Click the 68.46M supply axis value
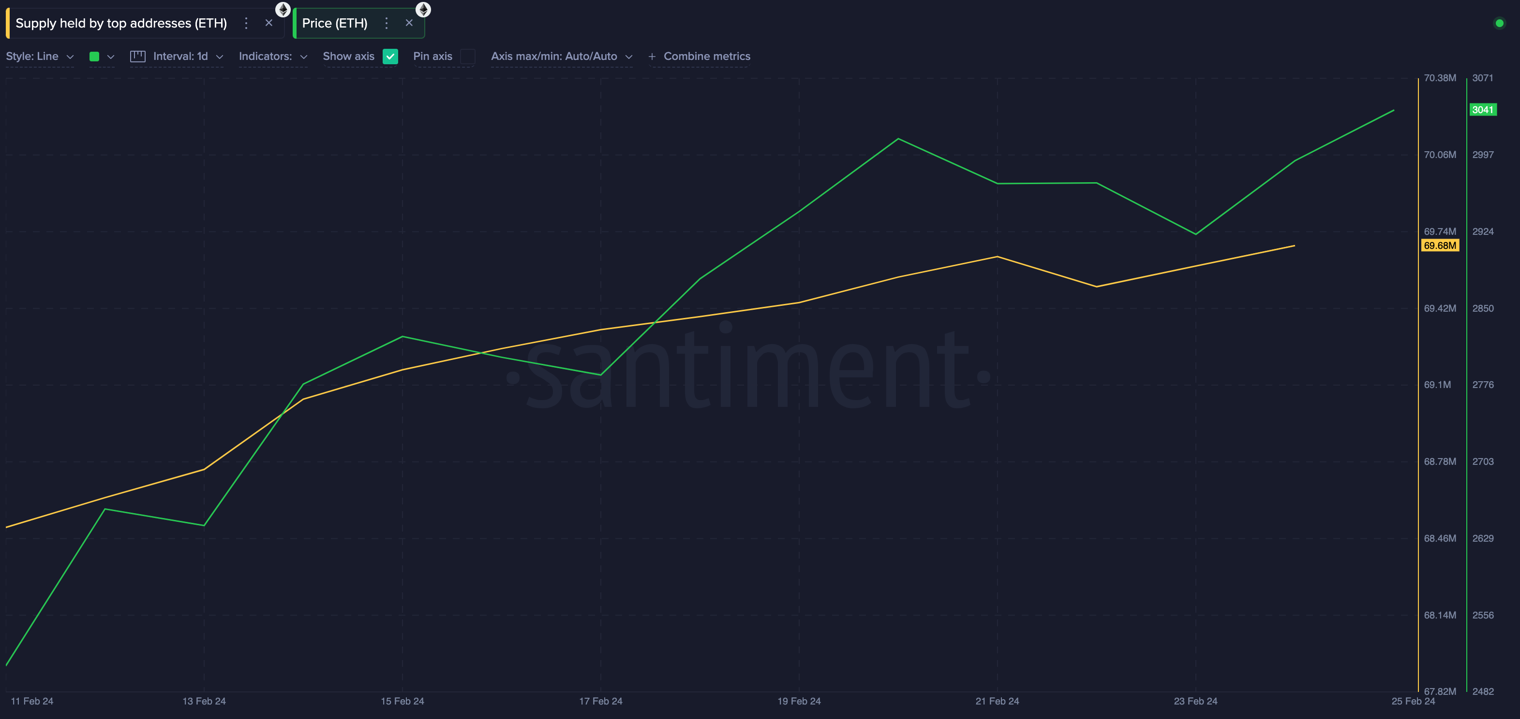 click(1440, 539)
